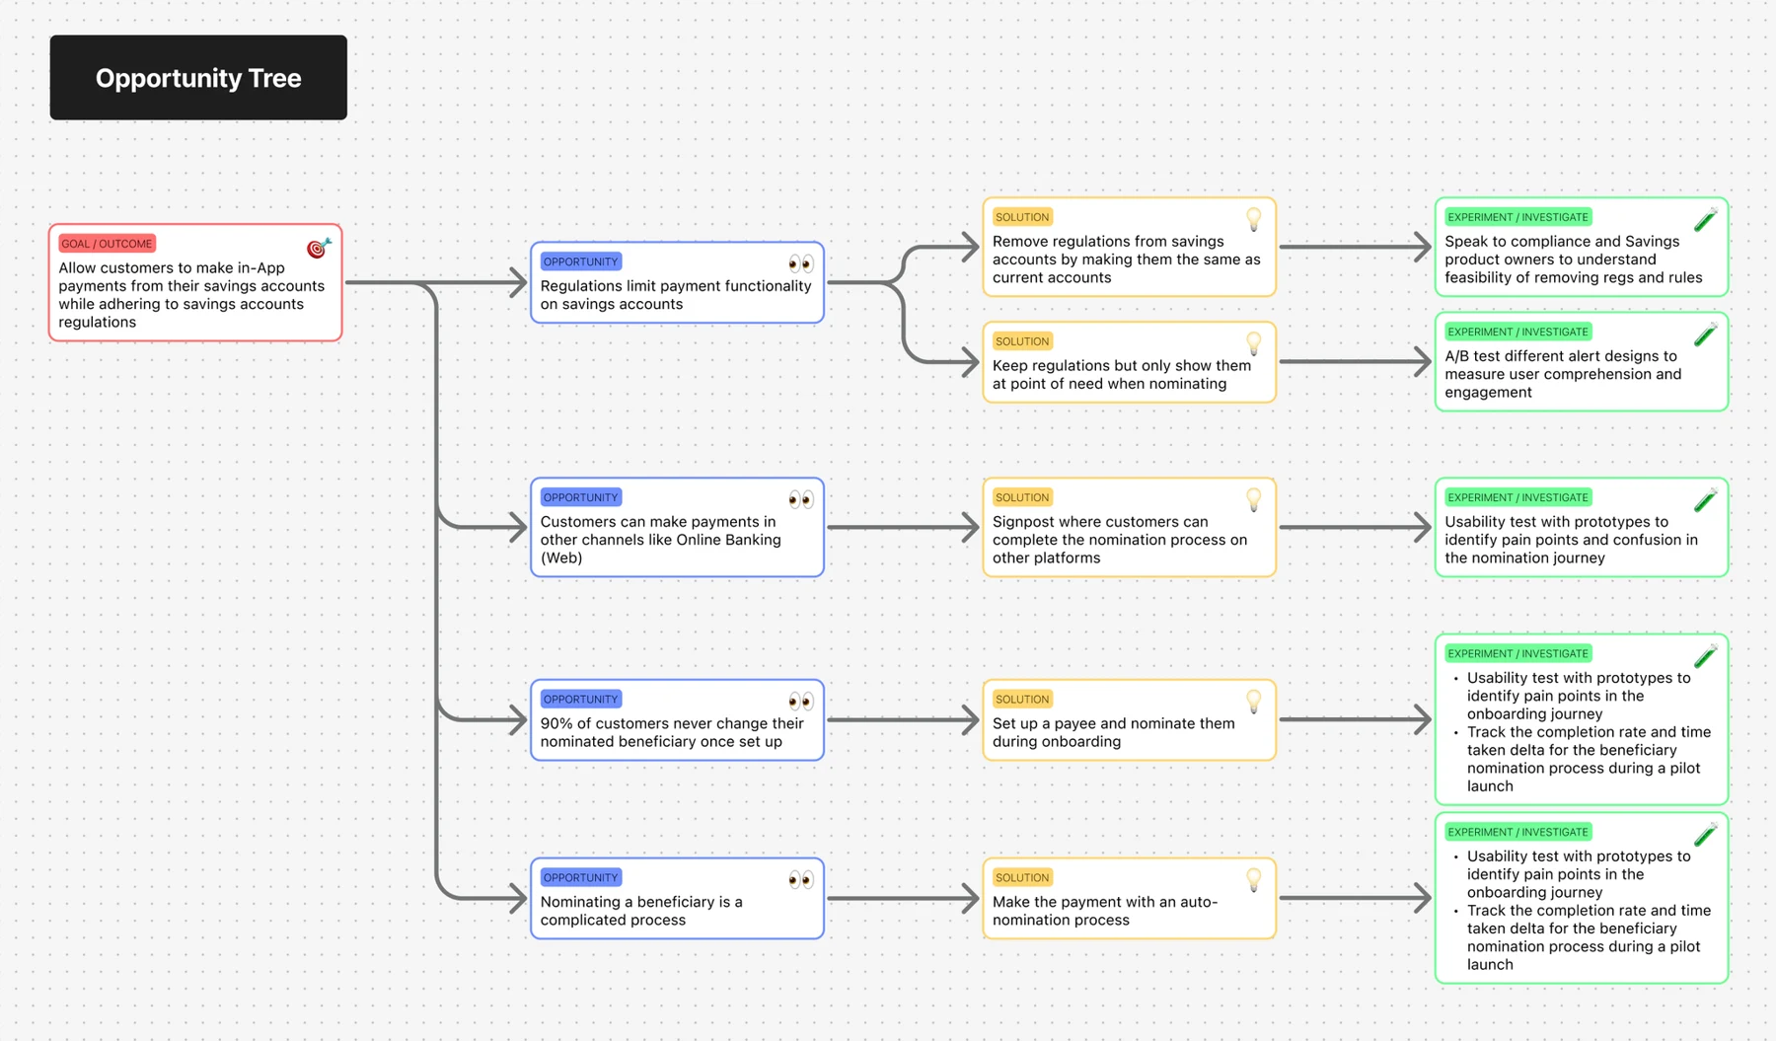This screenshot has width=1776, height=1041.
Task: Select text A/B test different alert designs
Action: point(1563,374)
